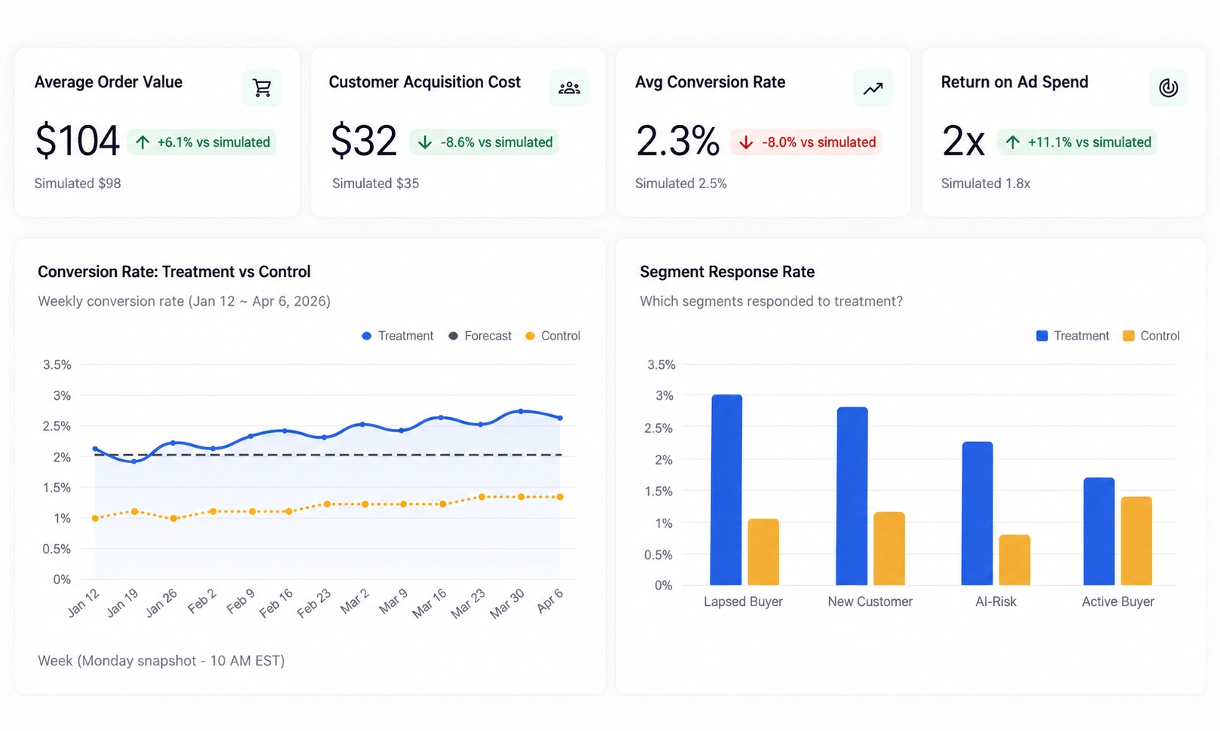Toggle Treatment in the Segment Response Rate legend
This screenshot has height=731, width=1220.
1072,336
